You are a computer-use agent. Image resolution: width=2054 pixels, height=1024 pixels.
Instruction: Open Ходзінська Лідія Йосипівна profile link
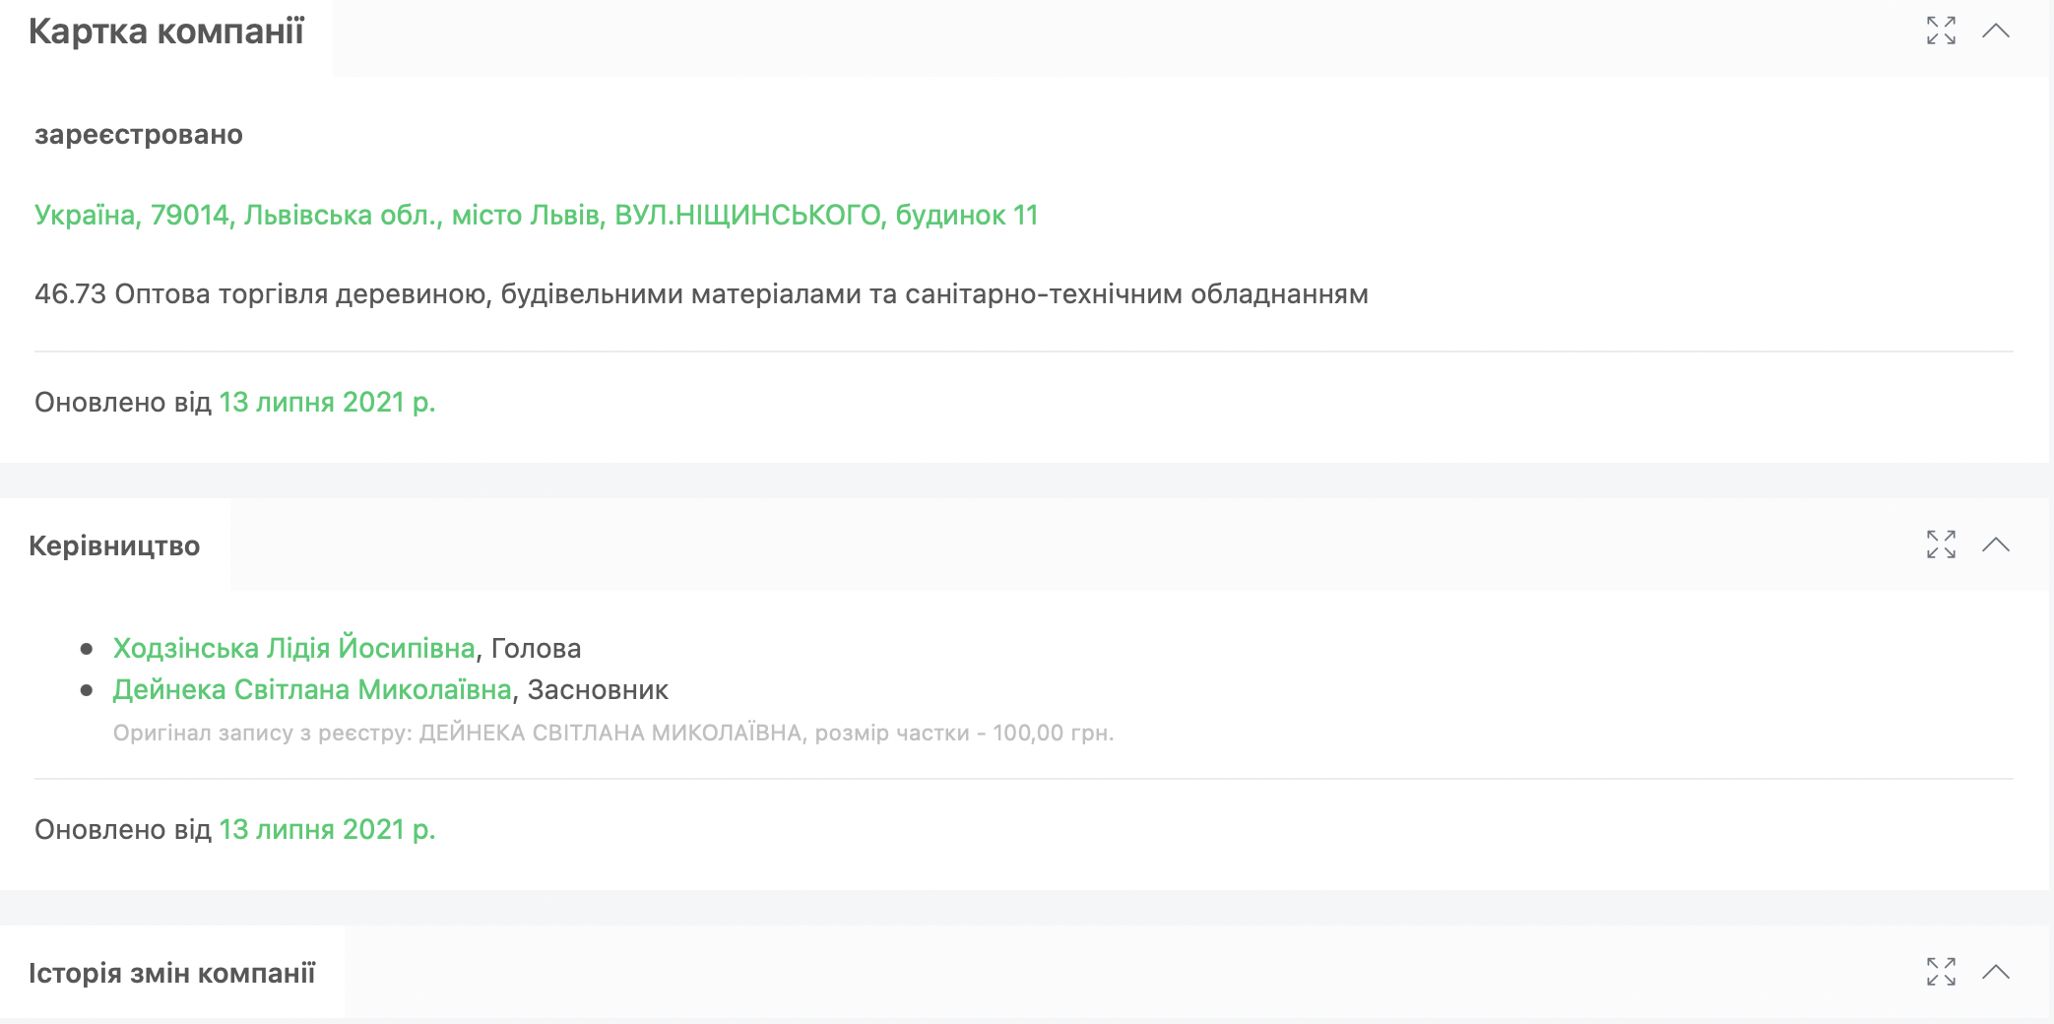click(293, 648)
